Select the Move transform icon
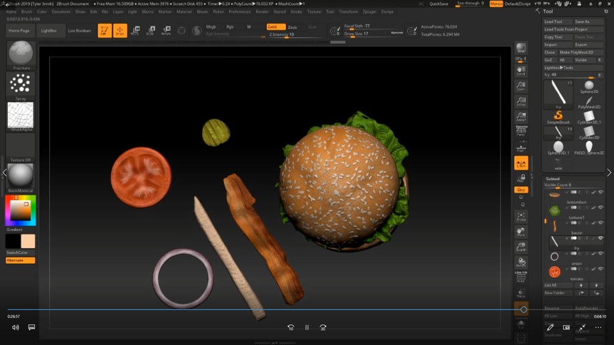 (x=135, y=31)
